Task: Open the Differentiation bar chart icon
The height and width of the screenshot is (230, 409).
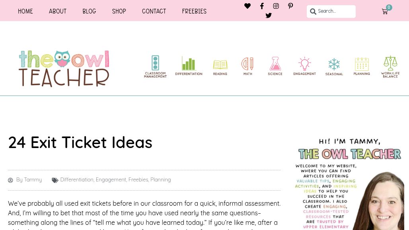Action: click(189, 63)
